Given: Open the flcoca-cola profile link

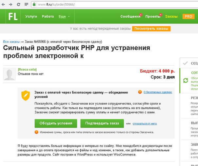Looking at the screenshot, I should 27,70.
